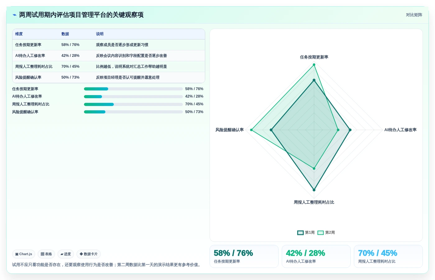The width and height of the screenshot is (435, 280).
Task: Click the 维度 column header
Action: pyautogui.click(x=19, y=34)
